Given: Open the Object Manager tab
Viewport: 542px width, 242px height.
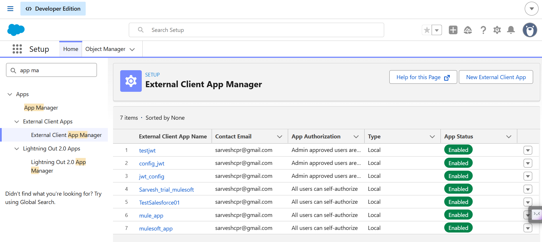Looking at the screenshot, I should coord(105,49).
